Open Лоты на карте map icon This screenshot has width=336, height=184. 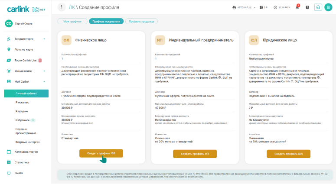[9, 49]
